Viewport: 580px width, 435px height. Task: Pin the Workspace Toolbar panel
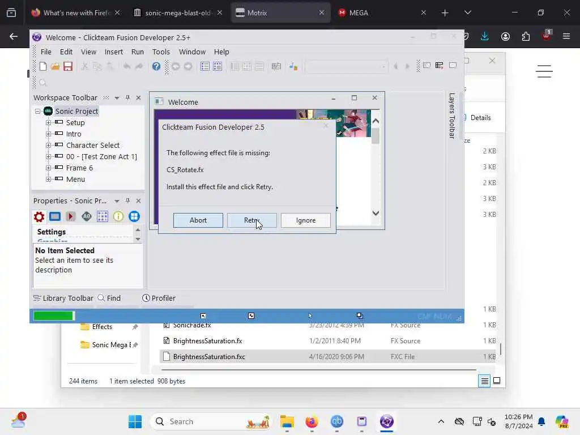pyautogui.click(x=127, y=97)
